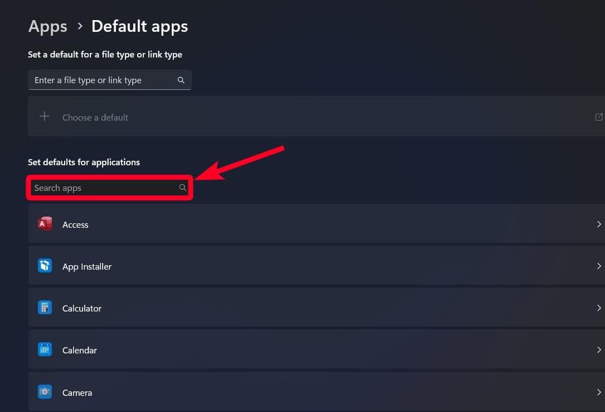
Task: Expand the App Installer row chevron
Action: click(599, 266)
